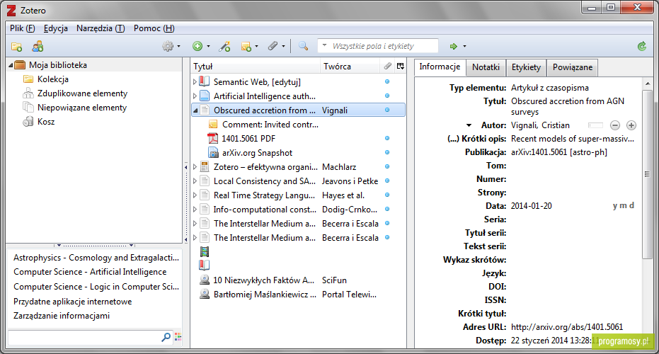The height and width of the screenshot is (354, 659).
Task: Click the Krótki opis abstract value
Action: pos(573,139)
